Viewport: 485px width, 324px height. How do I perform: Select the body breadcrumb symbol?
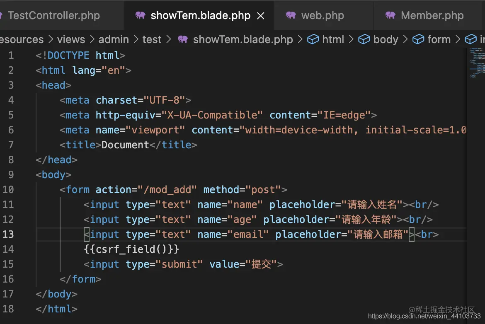[386, 39]
